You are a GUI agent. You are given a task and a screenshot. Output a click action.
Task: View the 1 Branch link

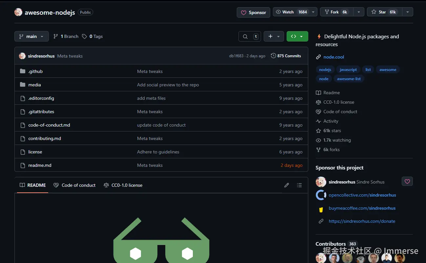(x=66, y=36)
